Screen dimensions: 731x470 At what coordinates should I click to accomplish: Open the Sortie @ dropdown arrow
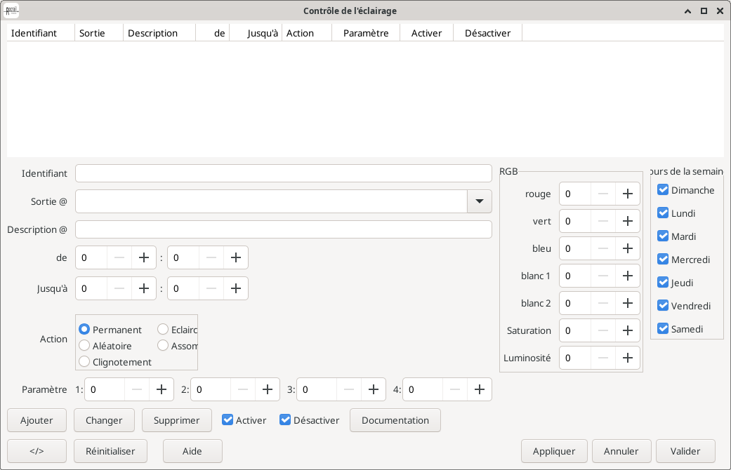(479, 201)
